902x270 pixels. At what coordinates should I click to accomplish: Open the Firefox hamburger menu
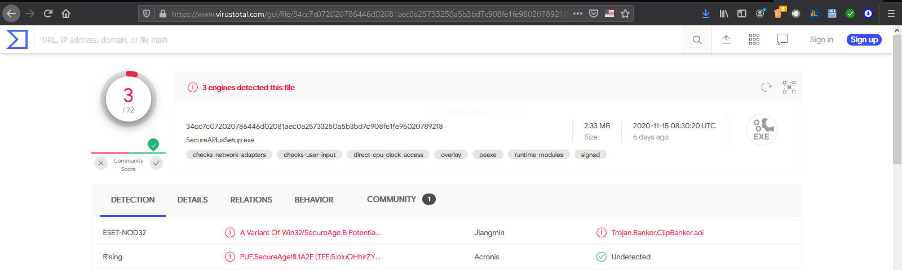tap(891, 13)
